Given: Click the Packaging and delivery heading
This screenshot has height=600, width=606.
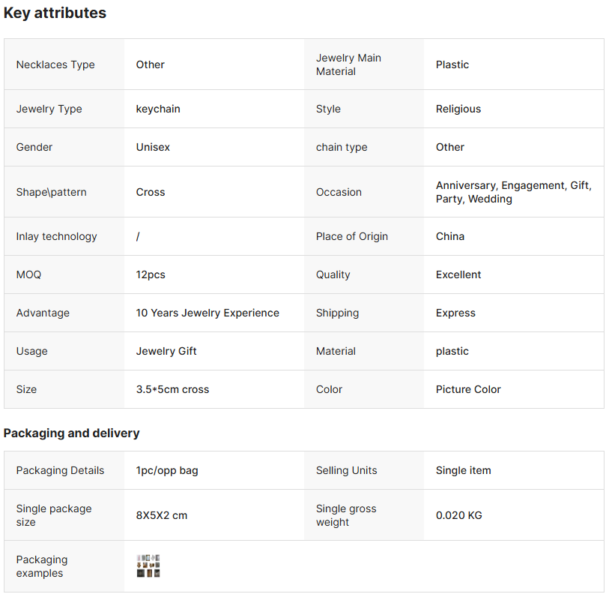Looking at the screenshot, I should click(72, 433).
